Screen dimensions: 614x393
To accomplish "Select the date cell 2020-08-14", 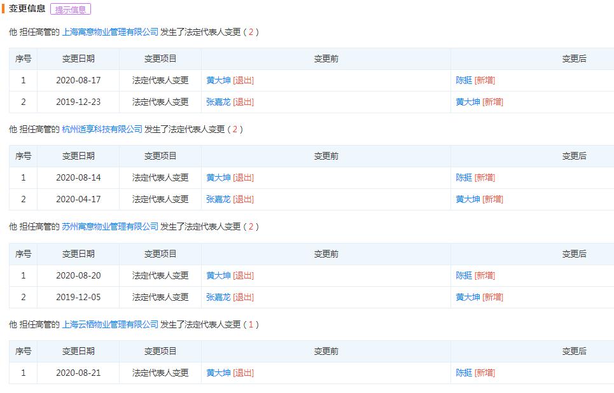I will click(x=78, y=177).
